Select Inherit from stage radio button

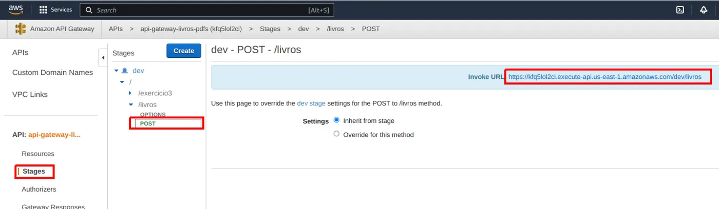[336, 120]
